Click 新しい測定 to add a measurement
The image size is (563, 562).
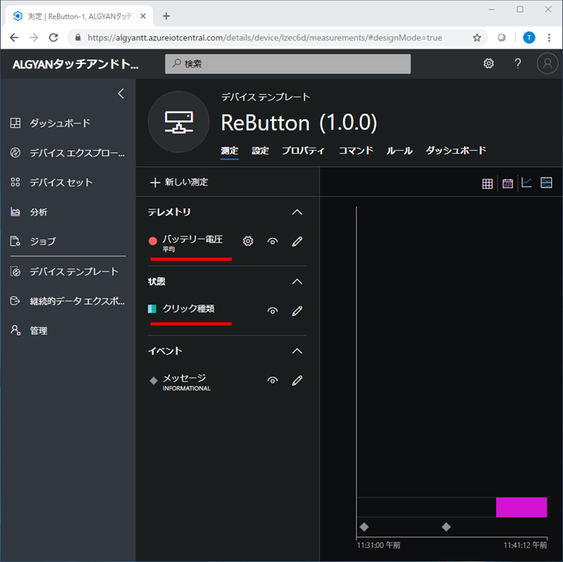pos(179,183)
